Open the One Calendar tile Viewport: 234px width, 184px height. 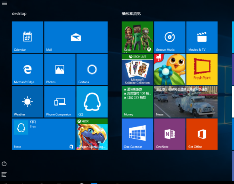137,134
